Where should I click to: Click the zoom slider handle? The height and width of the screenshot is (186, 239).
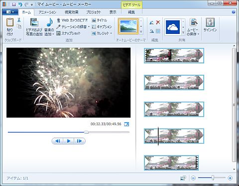213,178
